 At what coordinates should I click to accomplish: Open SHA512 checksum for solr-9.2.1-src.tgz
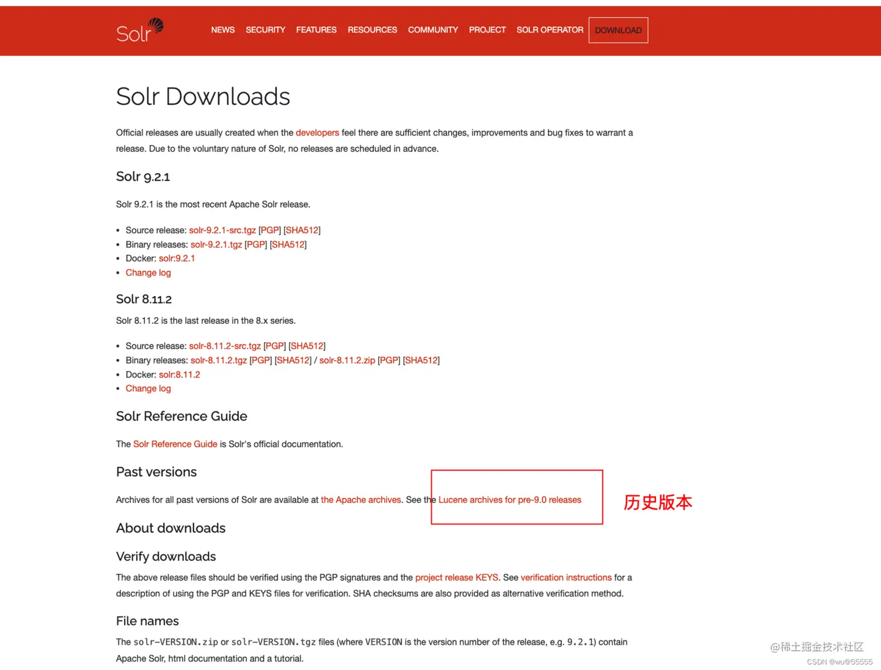[x=302, y=230]
